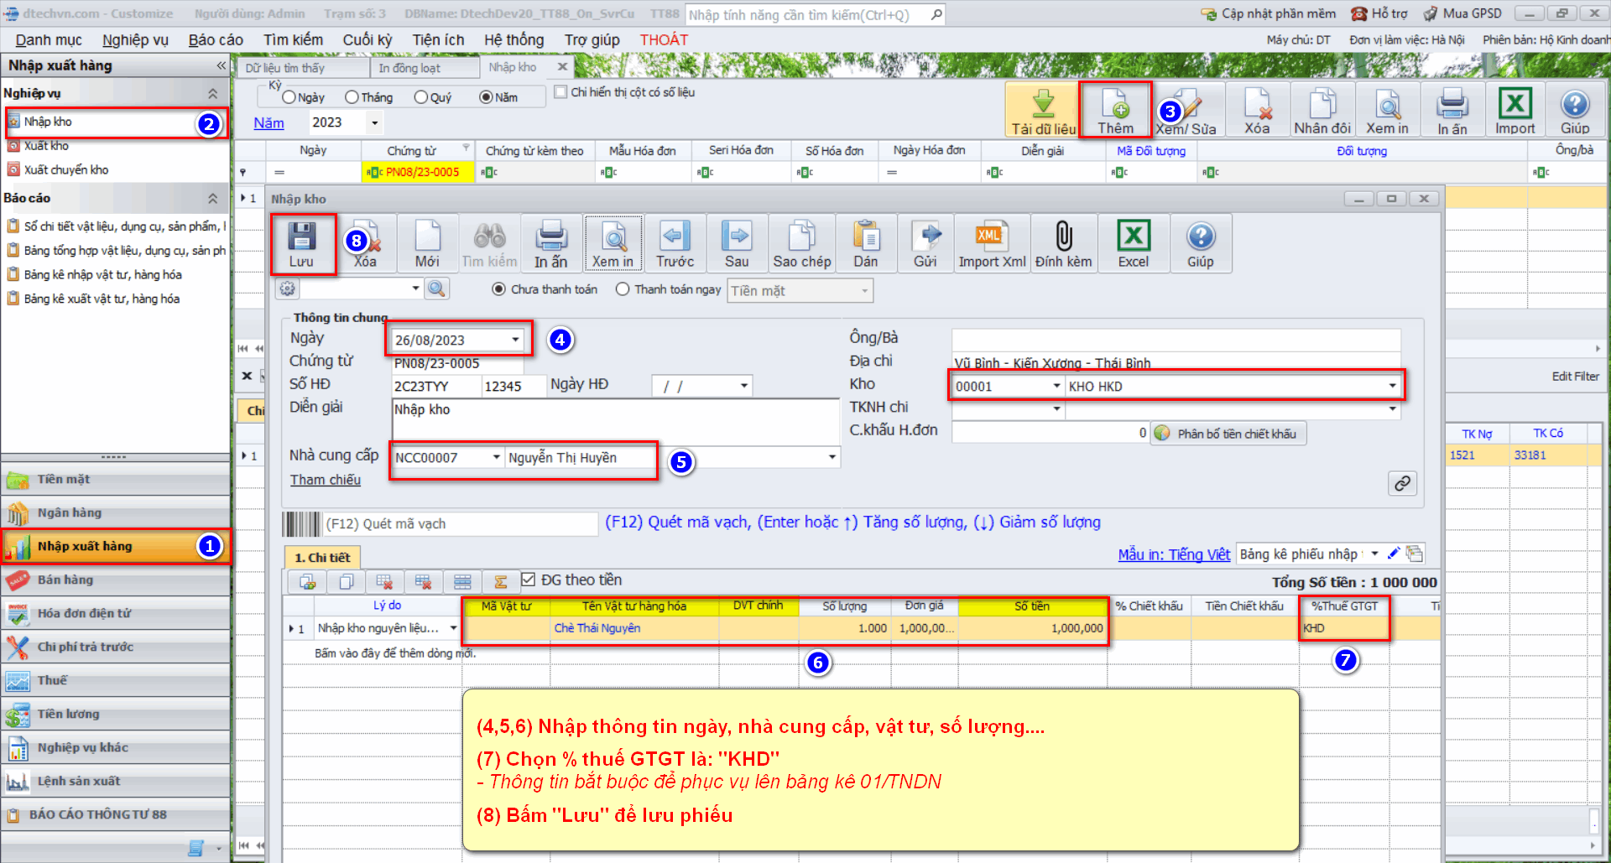The width and height of the screenshot is (1611, 863).
Task: Click the Sao chép copy icon
Action: pos(801,243)
